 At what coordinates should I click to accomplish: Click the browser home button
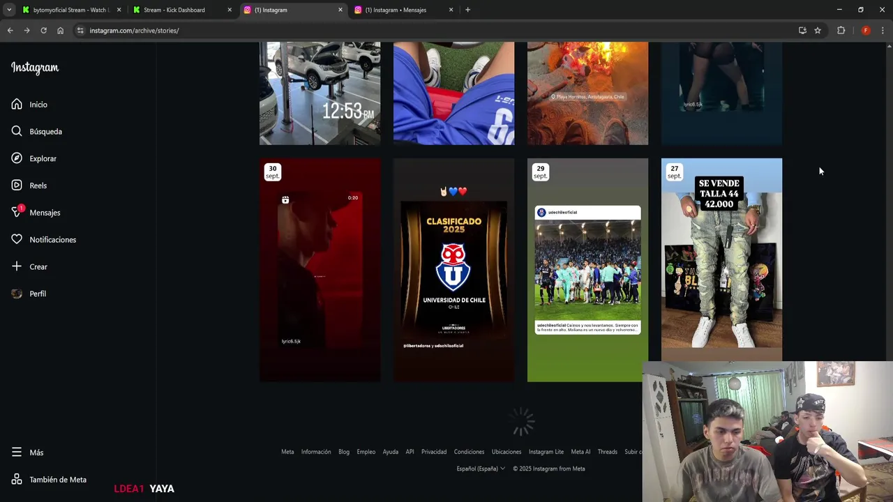pos(60,31)
